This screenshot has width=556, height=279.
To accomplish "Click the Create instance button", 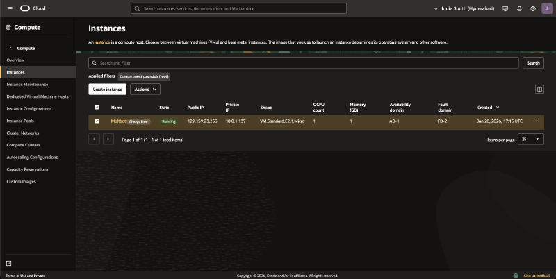I will pos(107,89).
